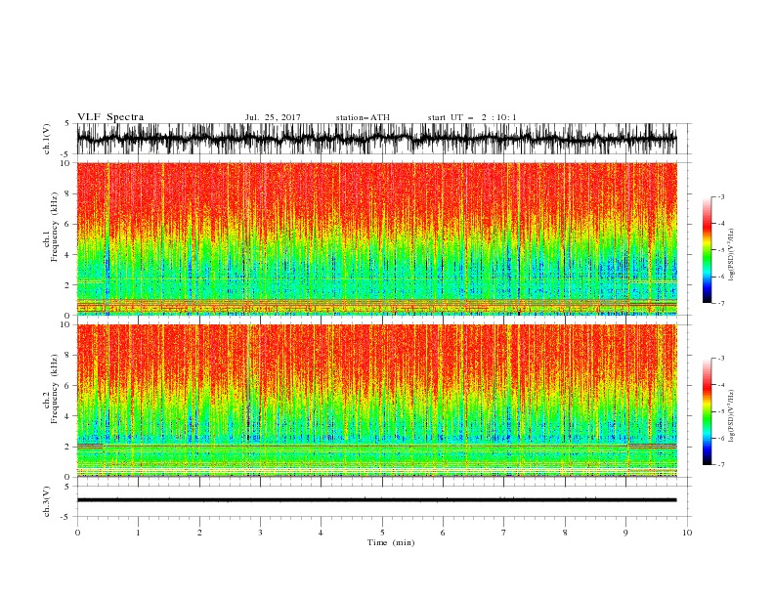Image resolution: width=774 pixels, height=598 pixels.
Task: Click the ch.1 spectrogram panel
Action: pyautogui.click(x=376, y=238)
